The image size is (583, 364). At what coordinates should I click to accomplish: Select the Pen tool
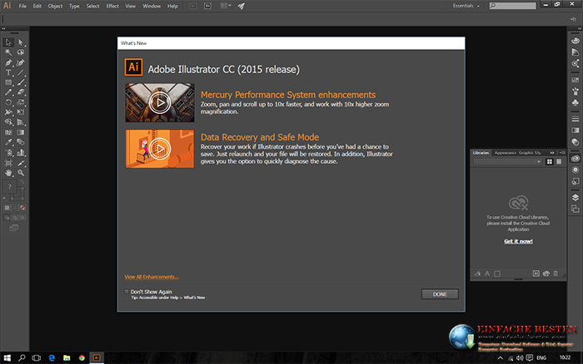click(x=8, y=62)
